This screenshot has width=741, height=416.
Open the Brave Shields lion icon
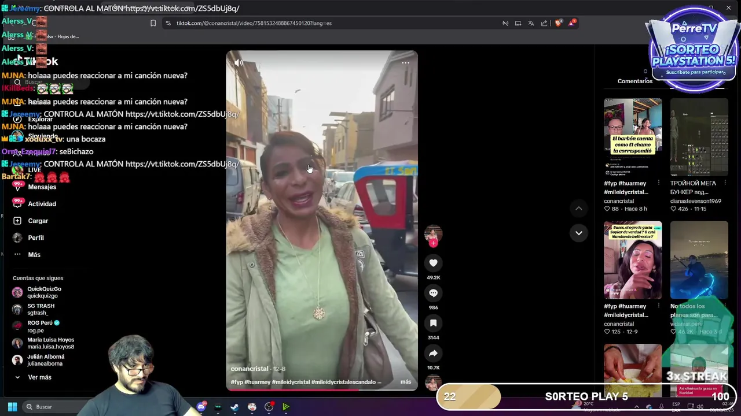[x=558, y=23]
